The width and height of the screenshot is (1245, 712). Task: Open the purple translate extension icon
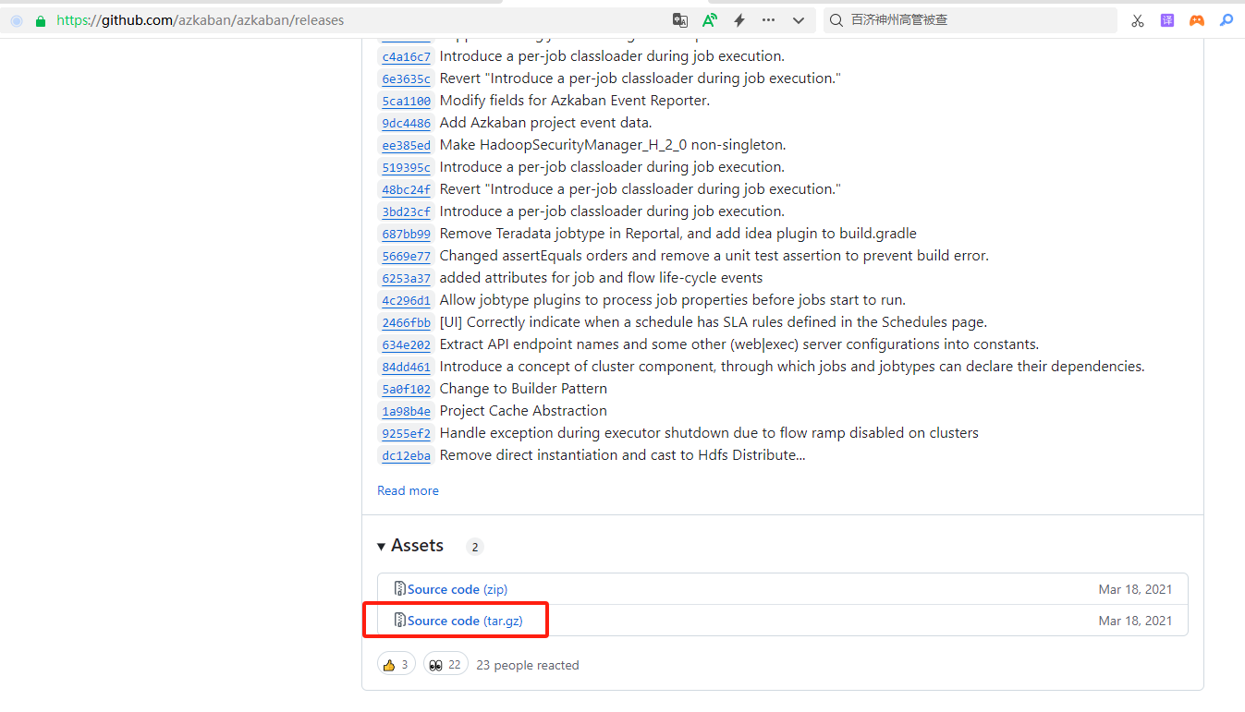click(x=1167, y=20)
